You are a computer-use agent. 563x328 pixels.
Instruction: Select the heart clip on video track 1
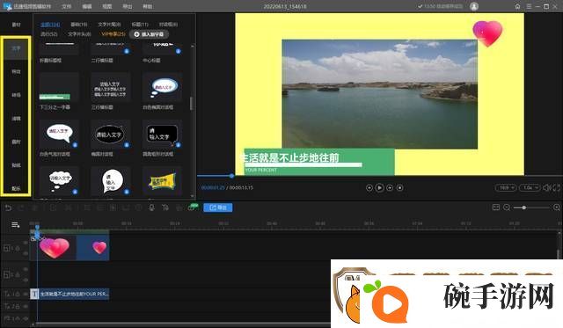tap(69, 248)
